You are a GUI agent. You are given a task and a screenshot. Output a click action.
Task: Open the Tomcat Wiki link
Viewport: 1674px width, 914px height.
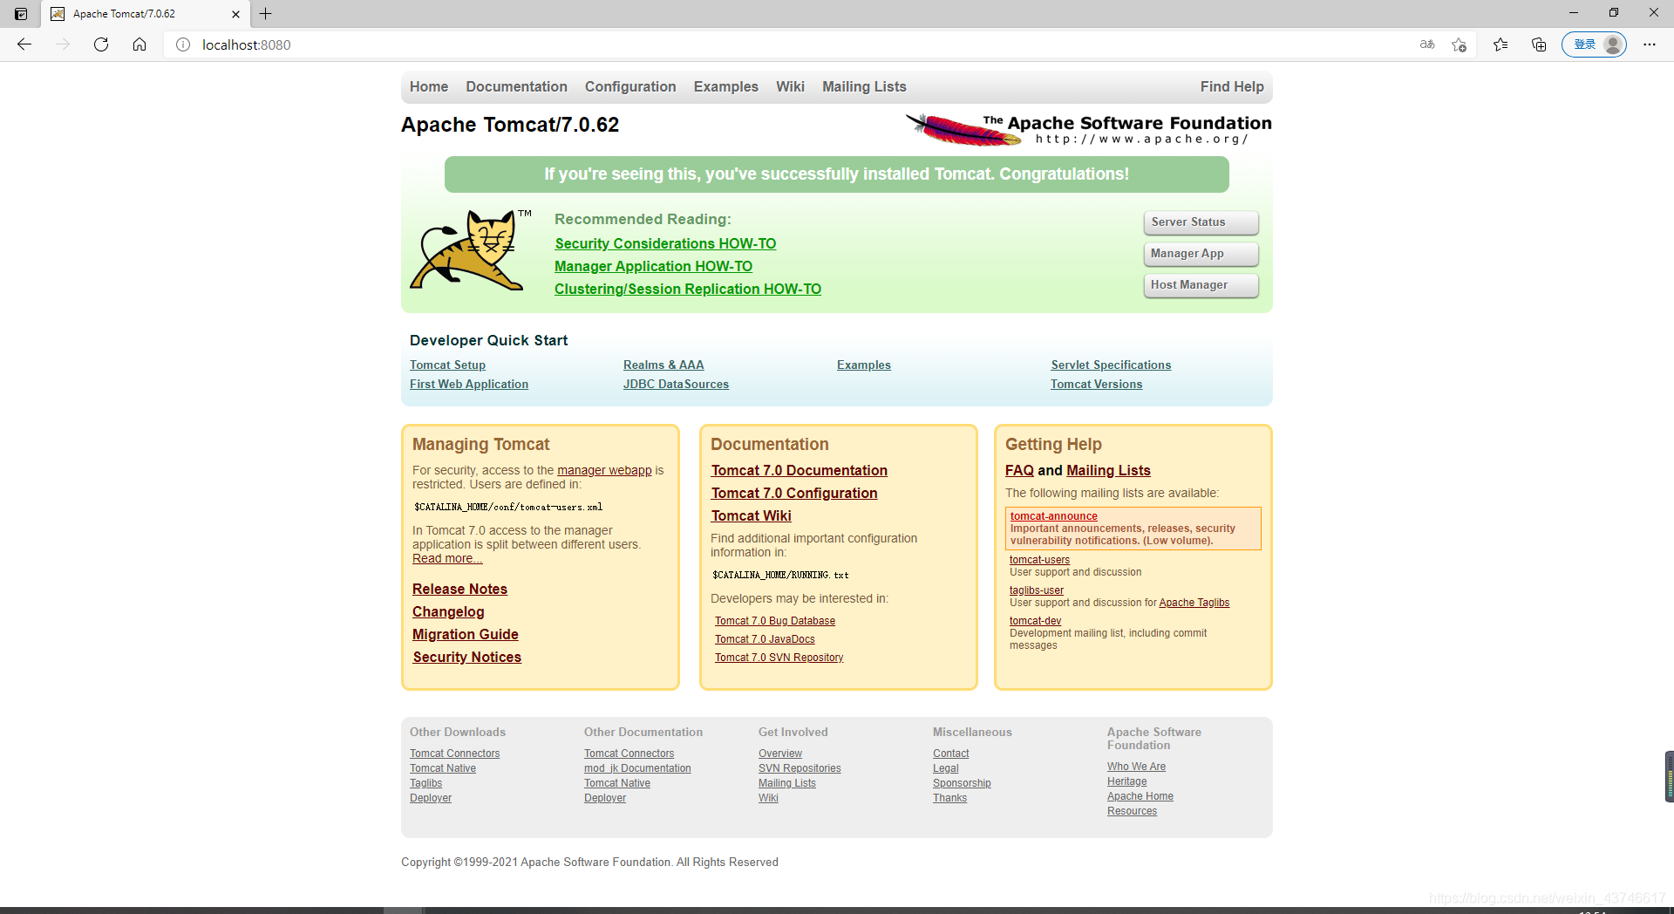point(751,516)
